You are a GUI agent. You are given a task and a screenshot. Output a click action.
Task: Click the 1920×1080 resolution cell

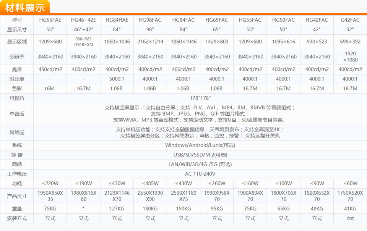(350, 57)
